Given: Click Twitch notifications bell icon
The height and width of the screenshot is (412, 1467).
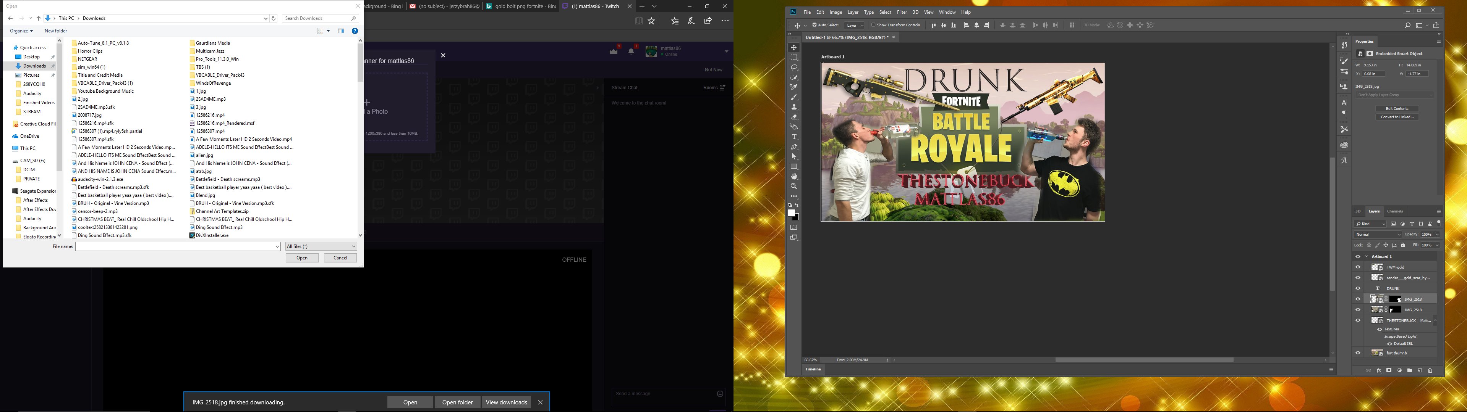Looking at the screenshot, I should pos(631,51).
